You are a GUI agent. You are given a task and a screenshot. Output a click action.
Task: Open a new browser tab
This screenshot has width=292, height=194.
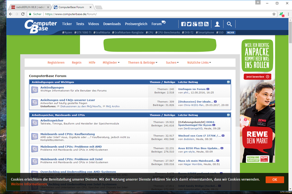[x=99, y=7]
